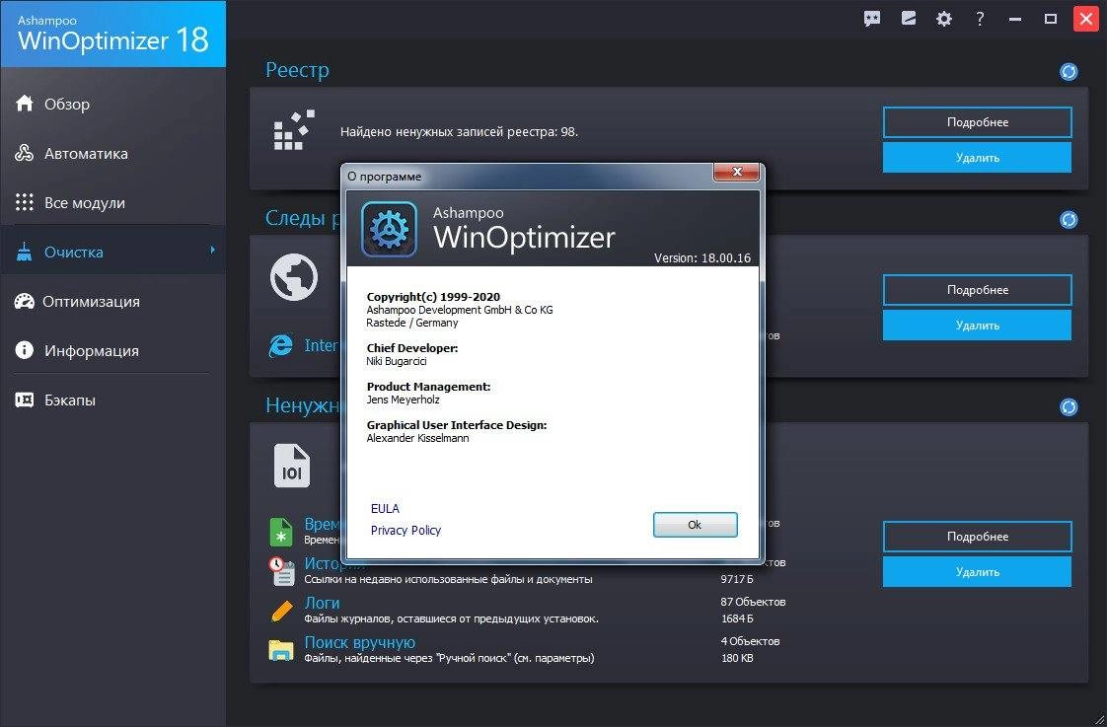Image resolution: width=1107 pixels, height=727 pixels.
Task: Close the О программе dialog
Action: [x=737, y=173]
